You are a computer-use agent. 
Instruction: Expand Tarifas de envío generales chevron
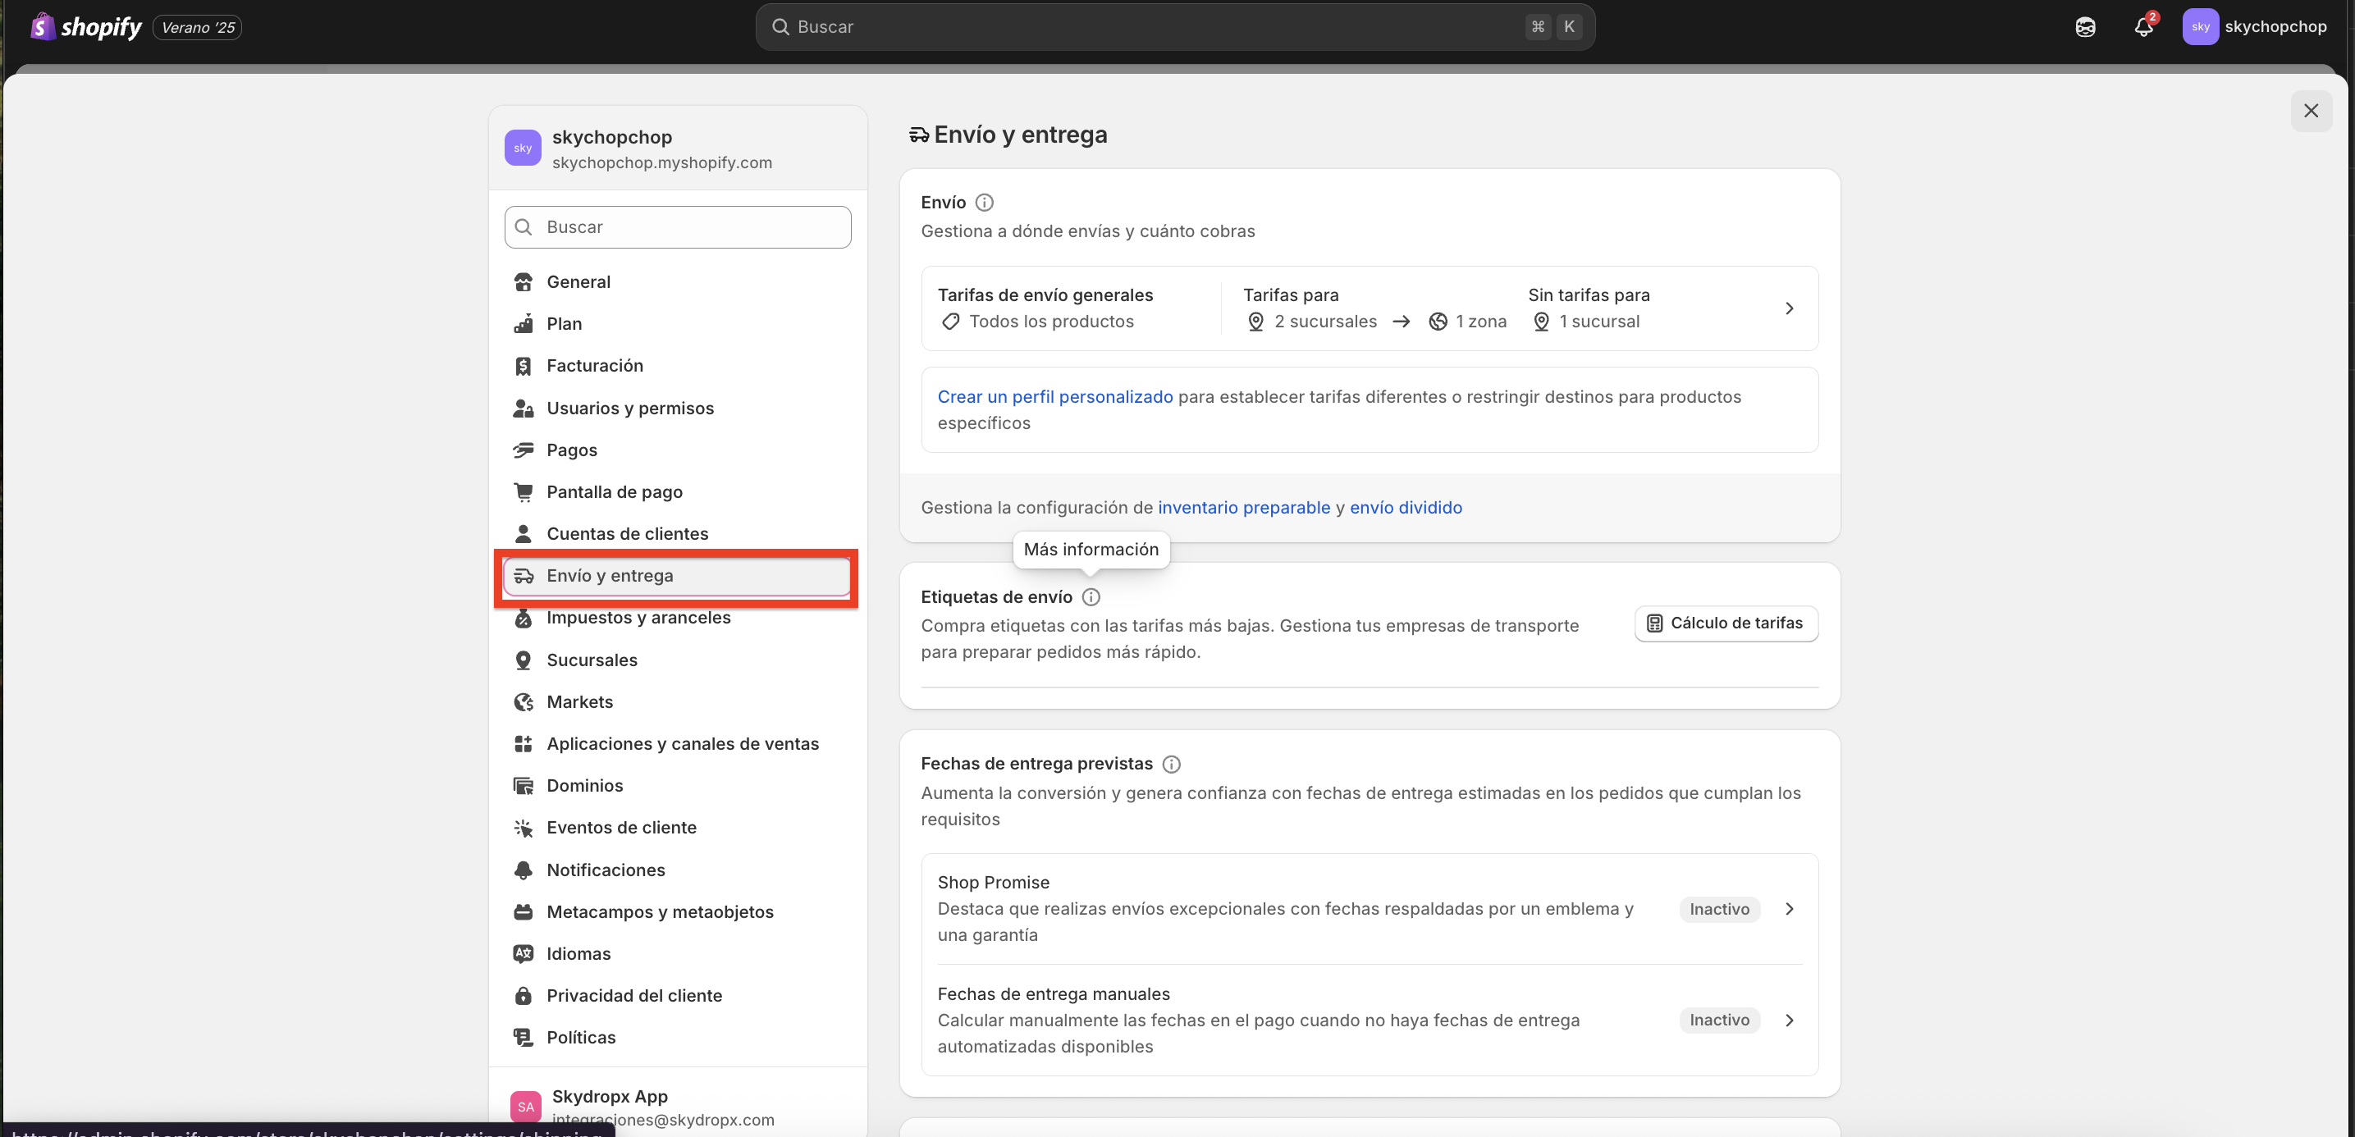click(x=1789, y=309)
